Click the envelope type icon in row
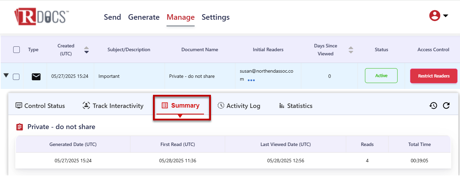 tap(36, 76)
